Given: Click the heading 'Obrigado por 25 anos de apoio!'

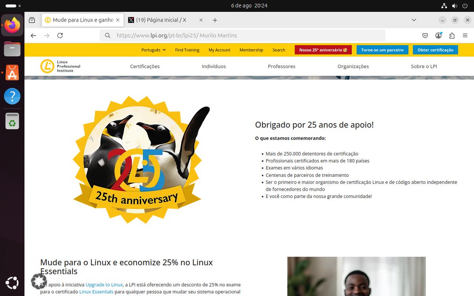Looking at the screenshot, I should pyautogui.click(x=314, y=125).
